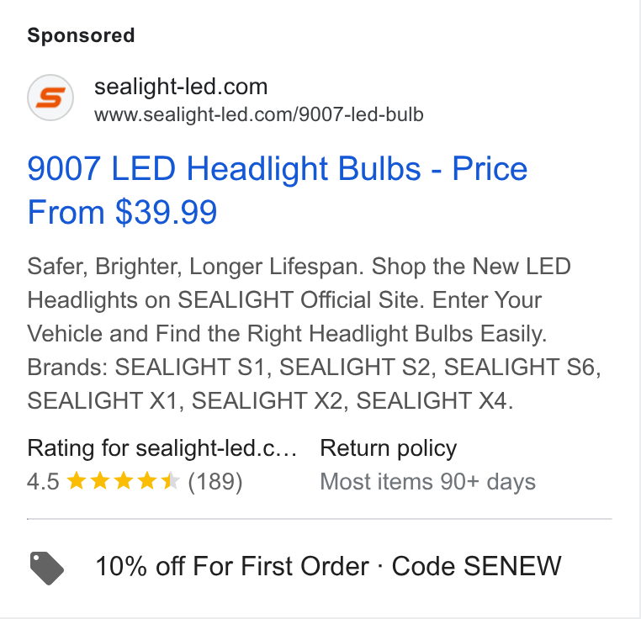Click the 'Code SENEW' promo text

click(x=477, y=566)
